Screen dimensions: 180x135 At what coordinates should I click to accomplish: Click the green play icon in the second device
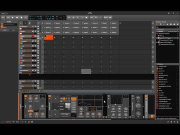click(55, 109)
